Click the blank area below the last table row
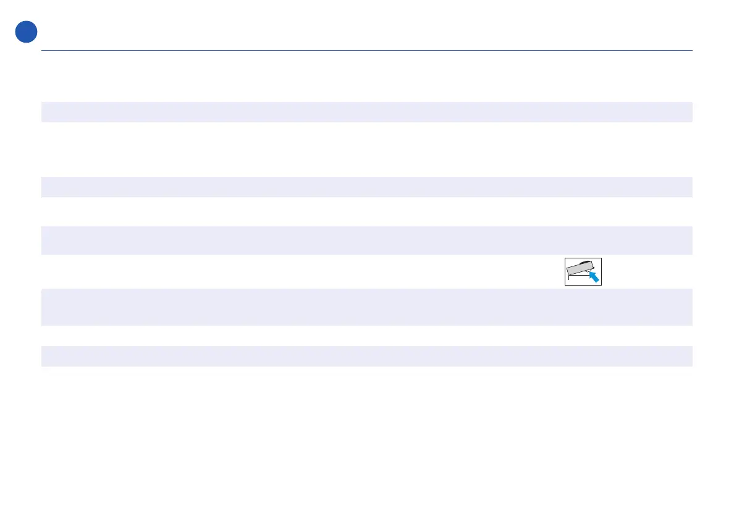Image resolution: width=734 pixels, height=518 pixels. 366,433
